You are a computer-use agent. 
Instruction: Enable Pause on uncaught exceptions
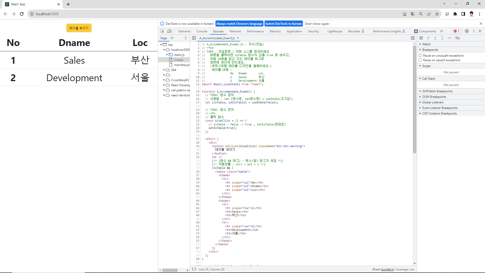pyautogui.click(x=420, y=55)
